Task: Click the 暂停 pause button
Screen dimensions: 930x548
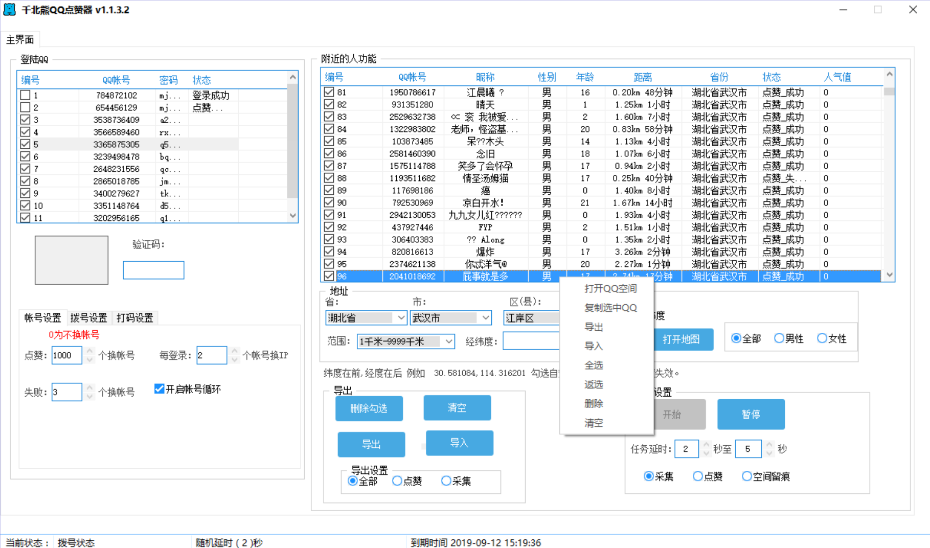Action: tap(751, 414)
